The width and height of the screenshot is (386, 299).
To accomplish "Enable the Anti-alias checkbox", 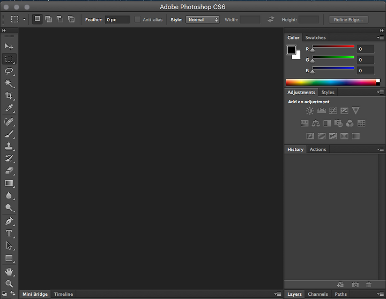I will point(138,19).
